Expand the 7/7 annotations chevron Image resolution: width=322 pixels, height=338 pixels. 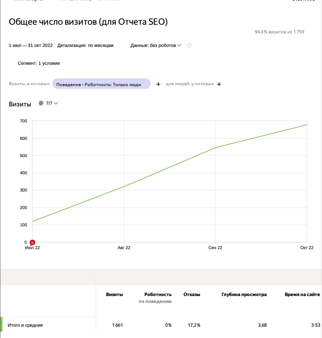[56, 103]
